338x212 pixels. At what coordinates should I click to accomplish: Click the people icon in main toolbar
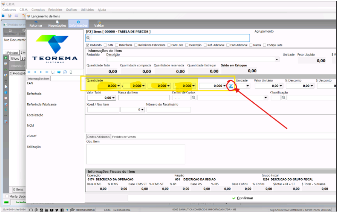pyautogui.click(x=10, y=16)
